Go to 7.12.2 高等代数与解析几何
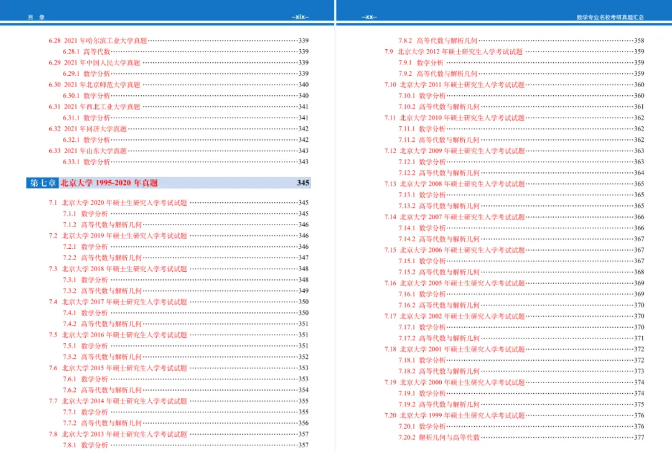The height and width of the screenshot is (451, 672). pos(521,173)
